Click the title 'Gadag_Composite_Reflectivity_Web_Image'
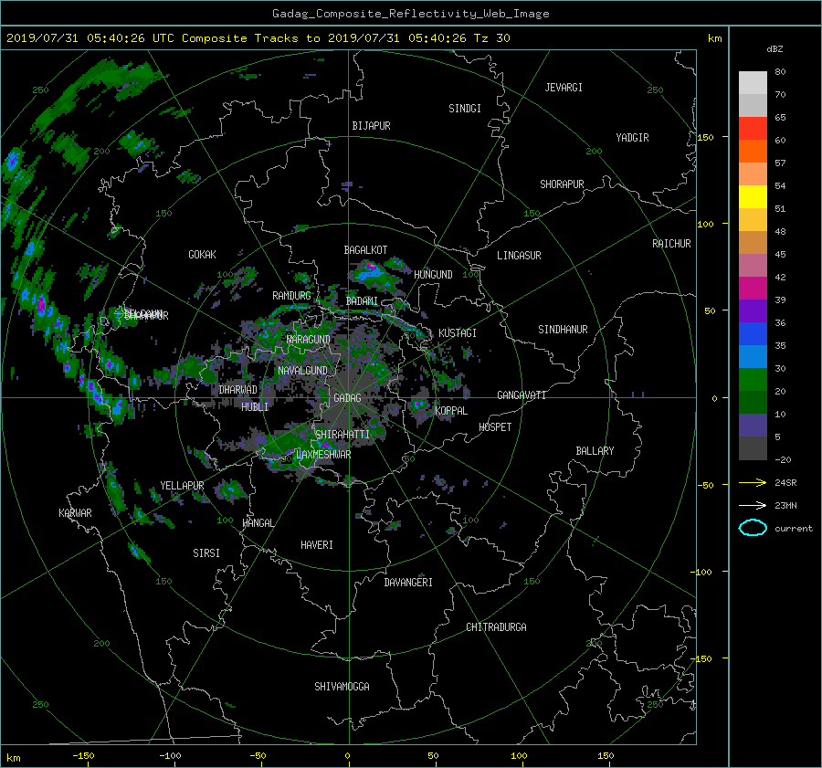The image size is (822, 768). pyautogui.click(x=410, y=14)
